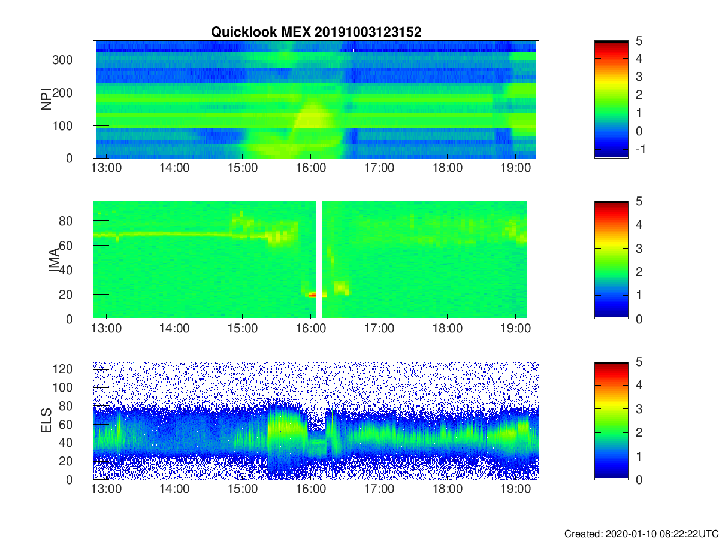Click the 15:00 label under ELS plot
The image size is (719, 539).
click(243, 489)
